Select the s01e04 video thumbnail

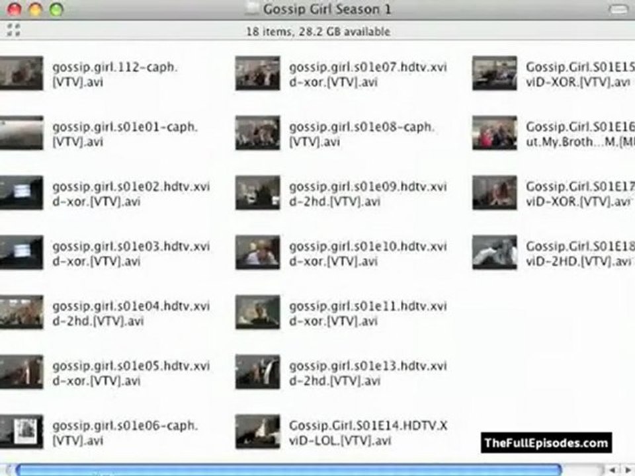(21, 312)
